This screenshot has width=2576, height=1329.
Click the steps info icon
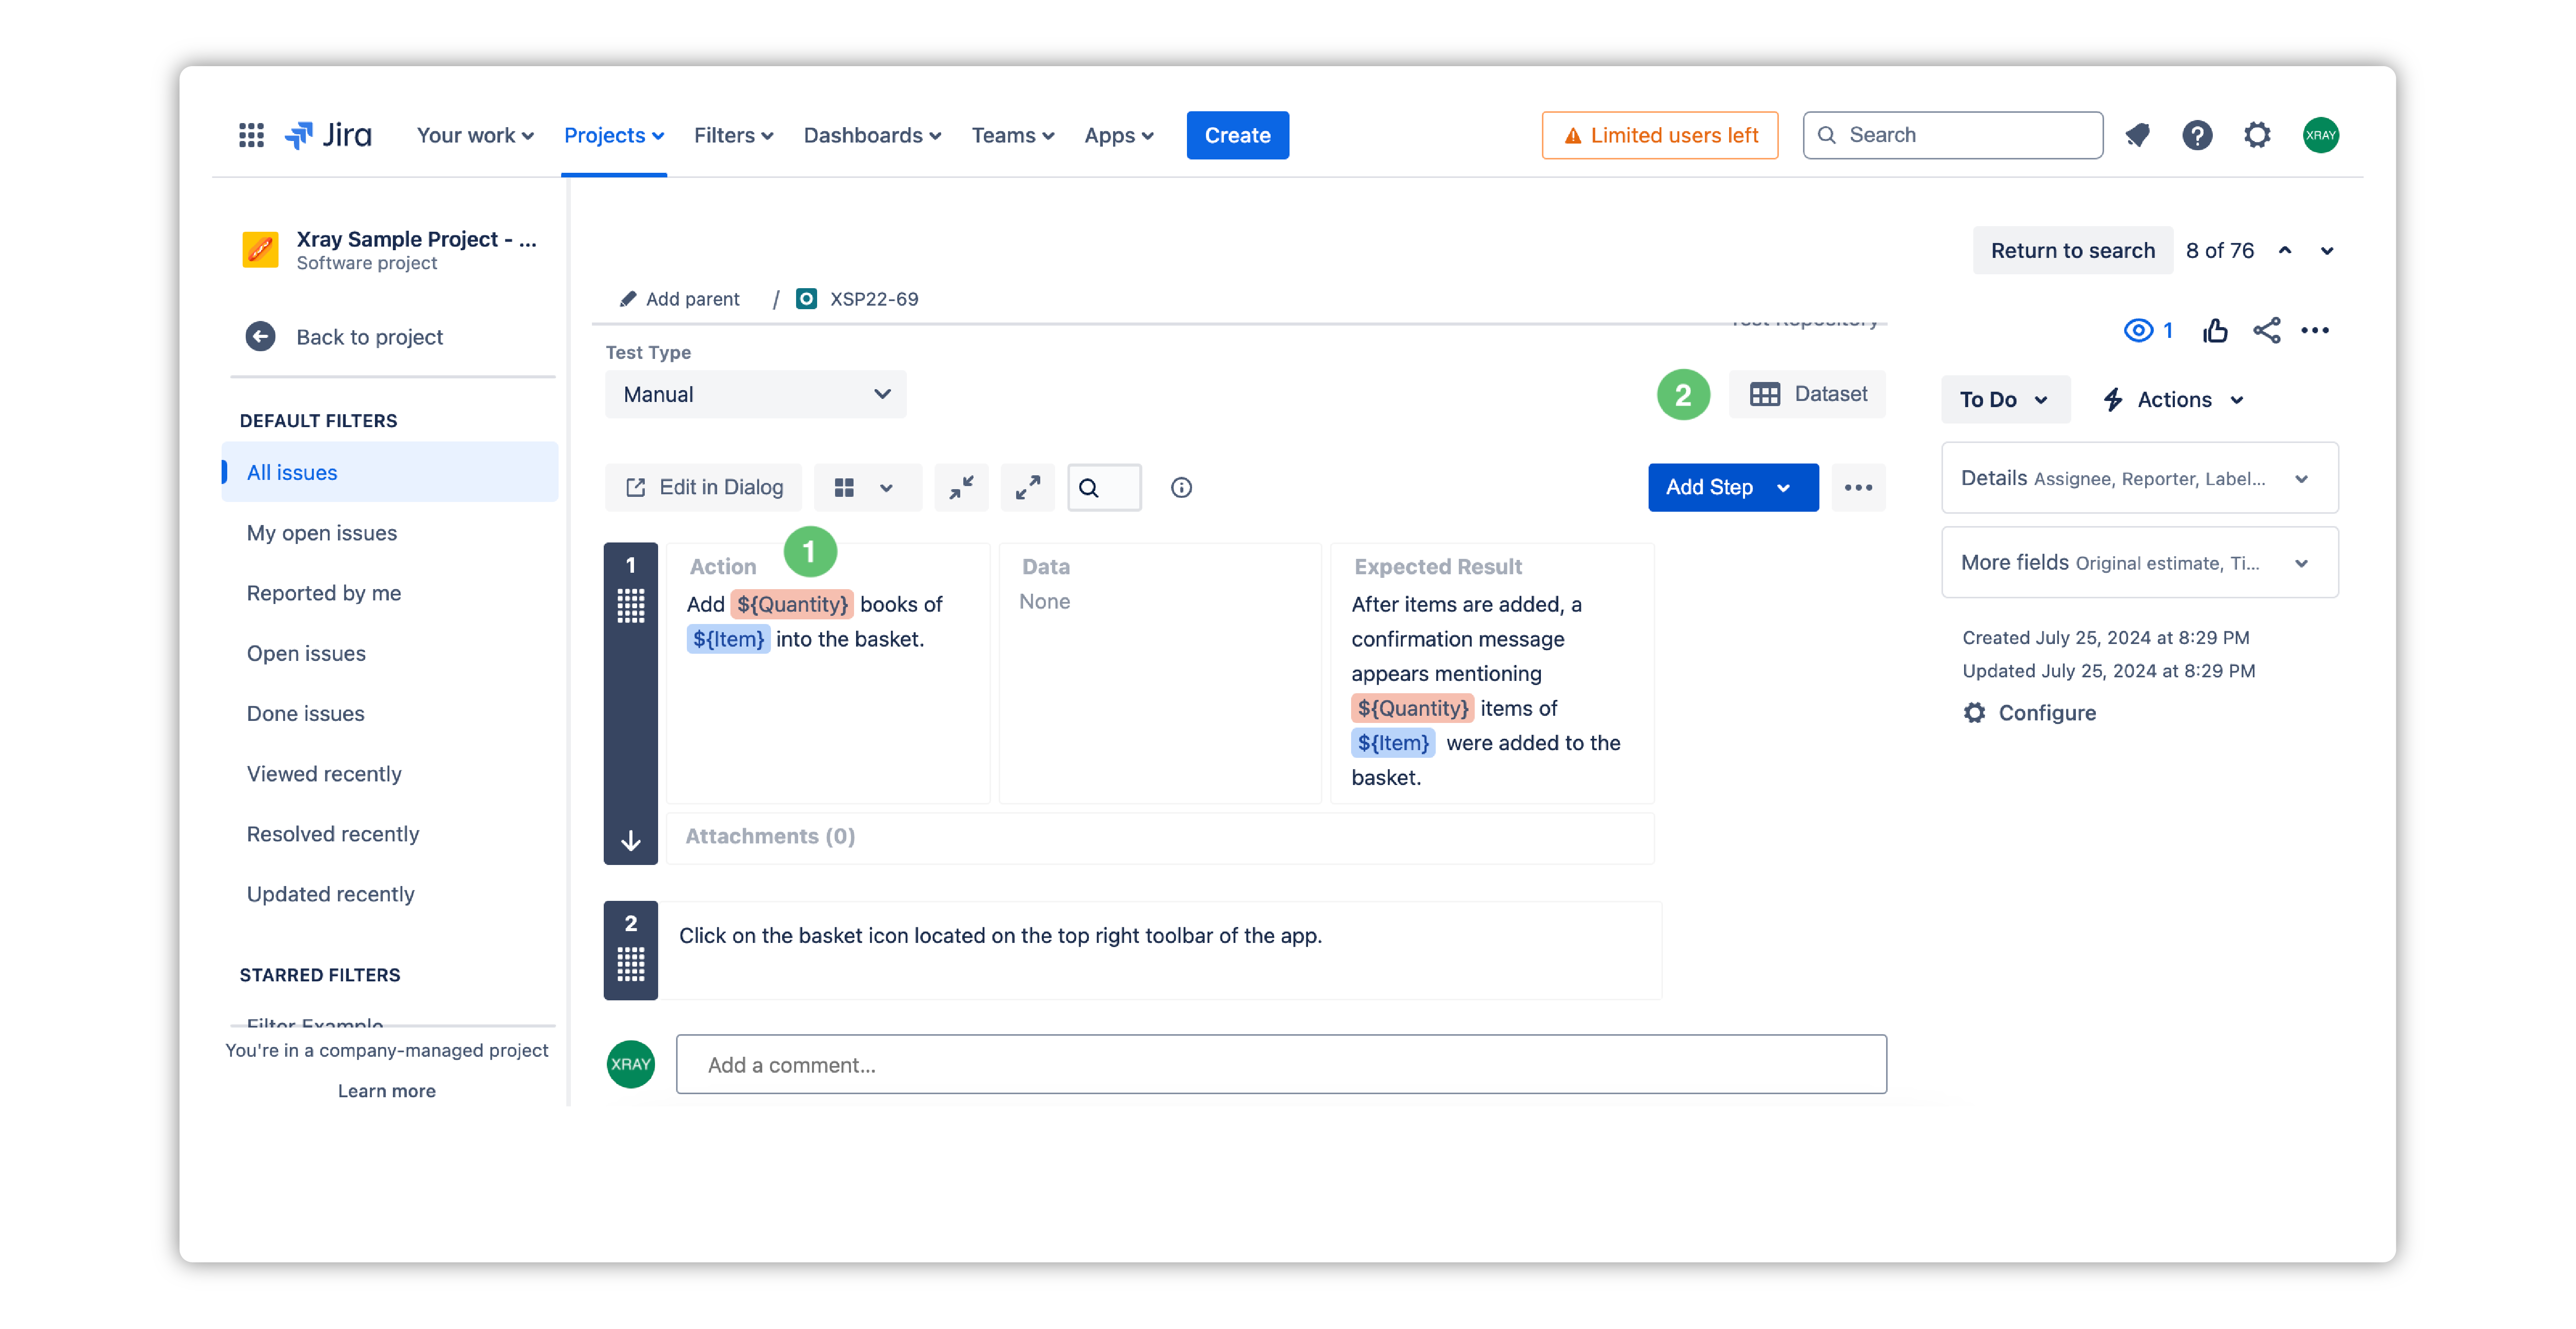1181,488
